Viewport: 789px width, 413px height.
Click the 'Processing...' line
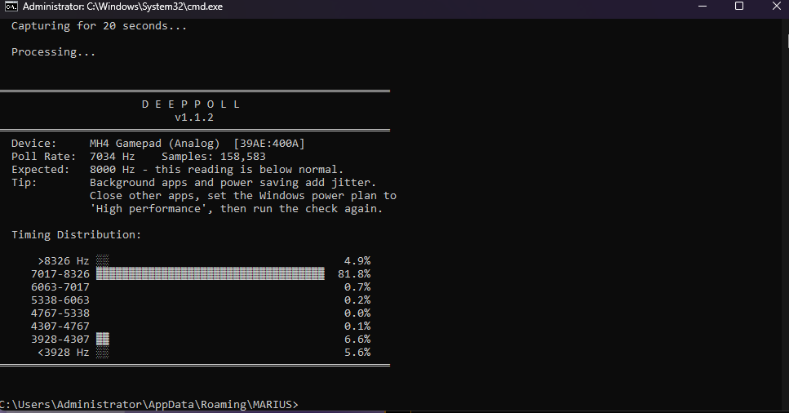pyautogui.click(x=53, y=52)
